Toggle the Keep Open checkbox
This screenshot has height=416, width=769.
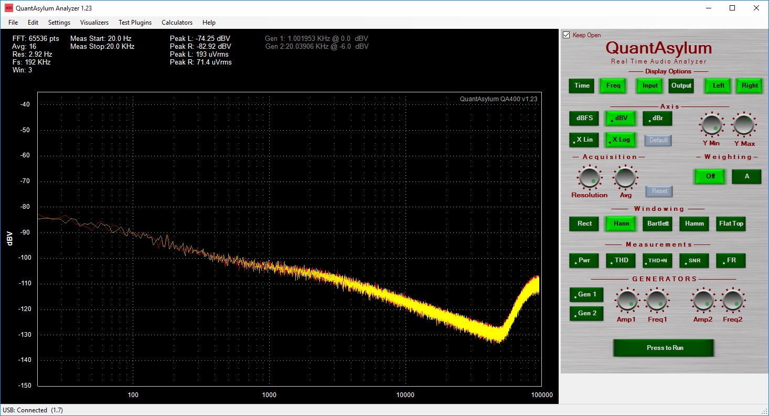click(566, 35)
